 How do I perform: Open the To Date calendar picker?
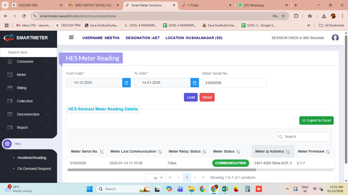pyautogui.click(x=195, y=83)
